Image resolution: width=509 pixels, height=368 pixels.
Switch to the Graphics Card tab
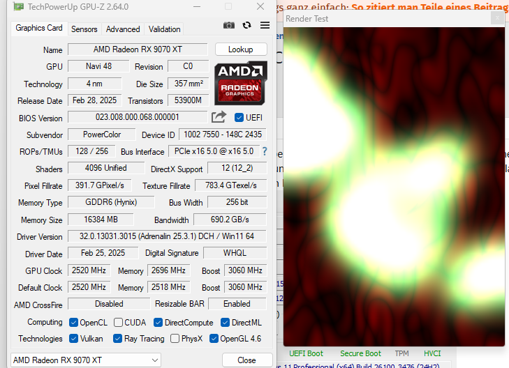[x=39, y=28]
